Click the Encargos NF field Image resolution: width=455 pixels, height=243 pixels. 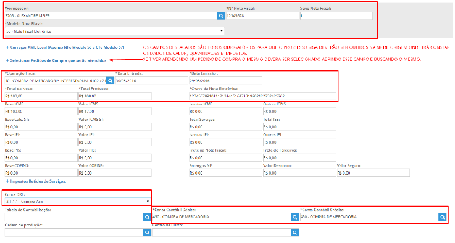click(225, 173)
